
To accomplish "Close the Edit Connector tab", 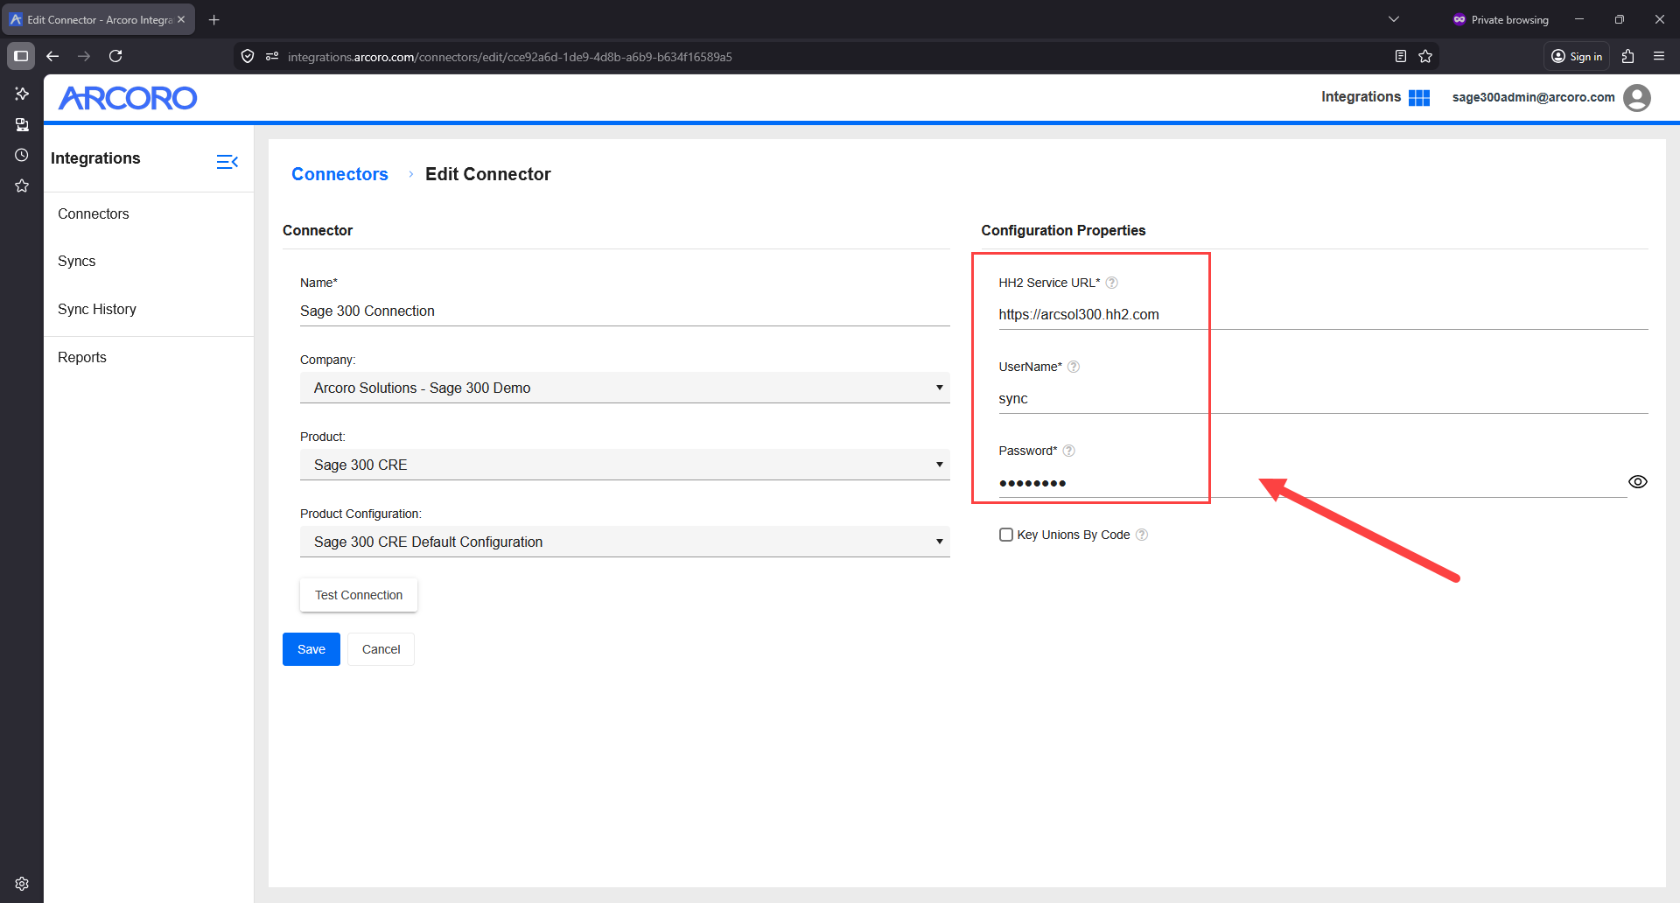I will pos(181,19).
